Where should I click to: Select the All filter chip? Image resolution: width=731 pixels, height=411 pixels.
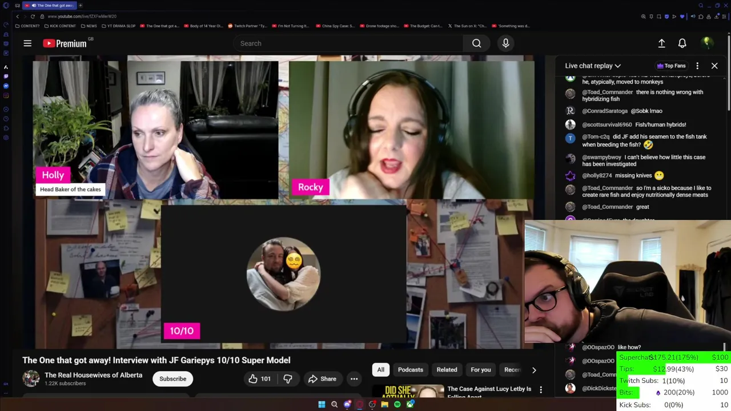[380, 370]
